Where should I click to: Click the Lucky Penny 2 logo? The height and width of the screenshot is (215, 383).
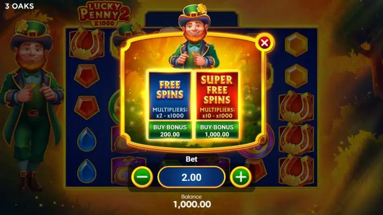coord(104,14)
